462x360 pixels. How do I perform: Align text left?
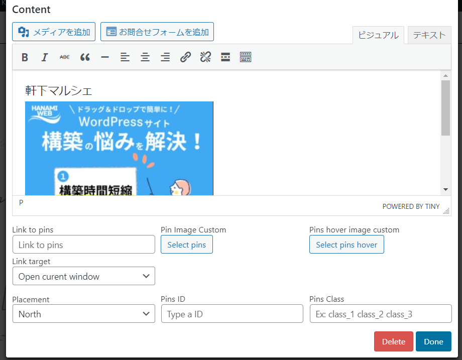coord(125,57)
